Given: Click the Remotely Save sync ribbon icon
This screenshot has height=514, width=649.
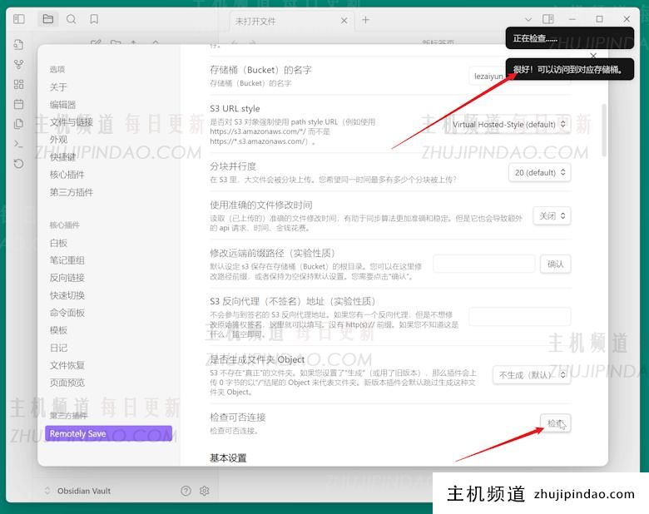Looking at the screenshot, I should [18, 164].
